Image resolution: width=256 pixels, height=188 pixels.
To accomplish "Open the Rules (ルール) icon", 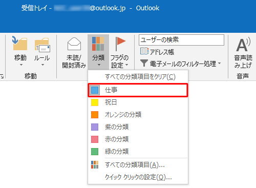I will pos(42,45).
